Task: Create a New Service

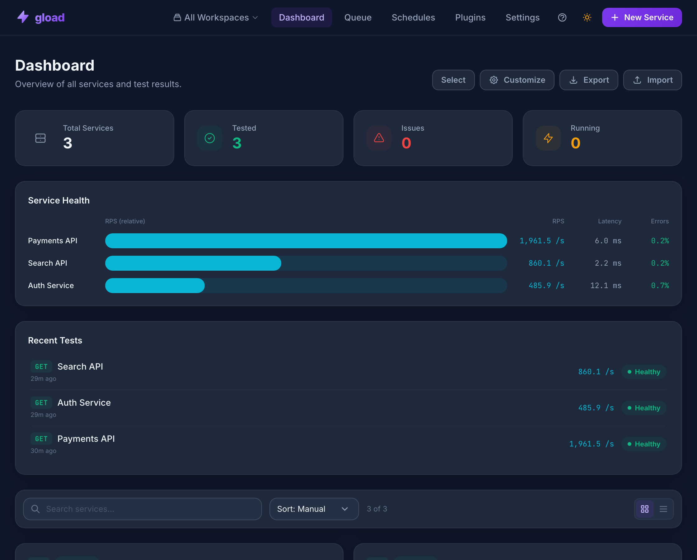Action: tap(642, 17)
